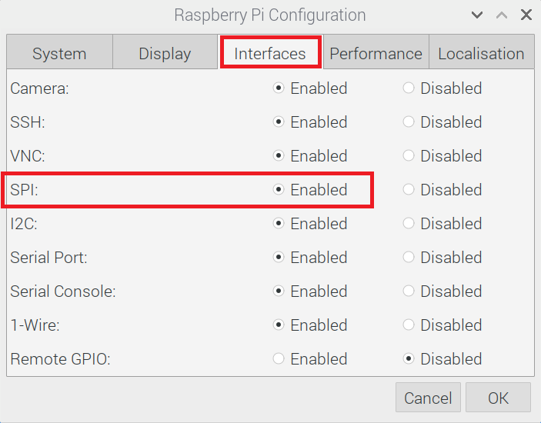This screenshot has width=541, height=423.
Task: Select Enabled for SPI
Action: tap(279, 189)
